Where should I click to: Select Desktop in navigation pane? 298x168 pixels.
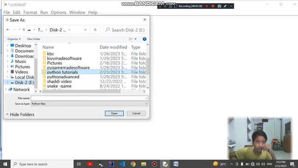point(23,46)
